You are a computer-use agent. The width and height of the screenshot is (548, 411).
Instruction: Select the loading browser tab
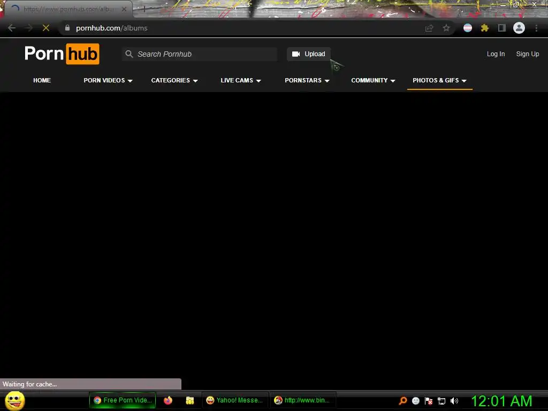pyautogui.click(x=68, y=9)
